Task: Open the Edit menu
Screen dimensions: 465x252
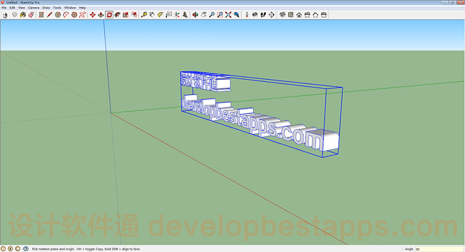Action: (12, 8)
